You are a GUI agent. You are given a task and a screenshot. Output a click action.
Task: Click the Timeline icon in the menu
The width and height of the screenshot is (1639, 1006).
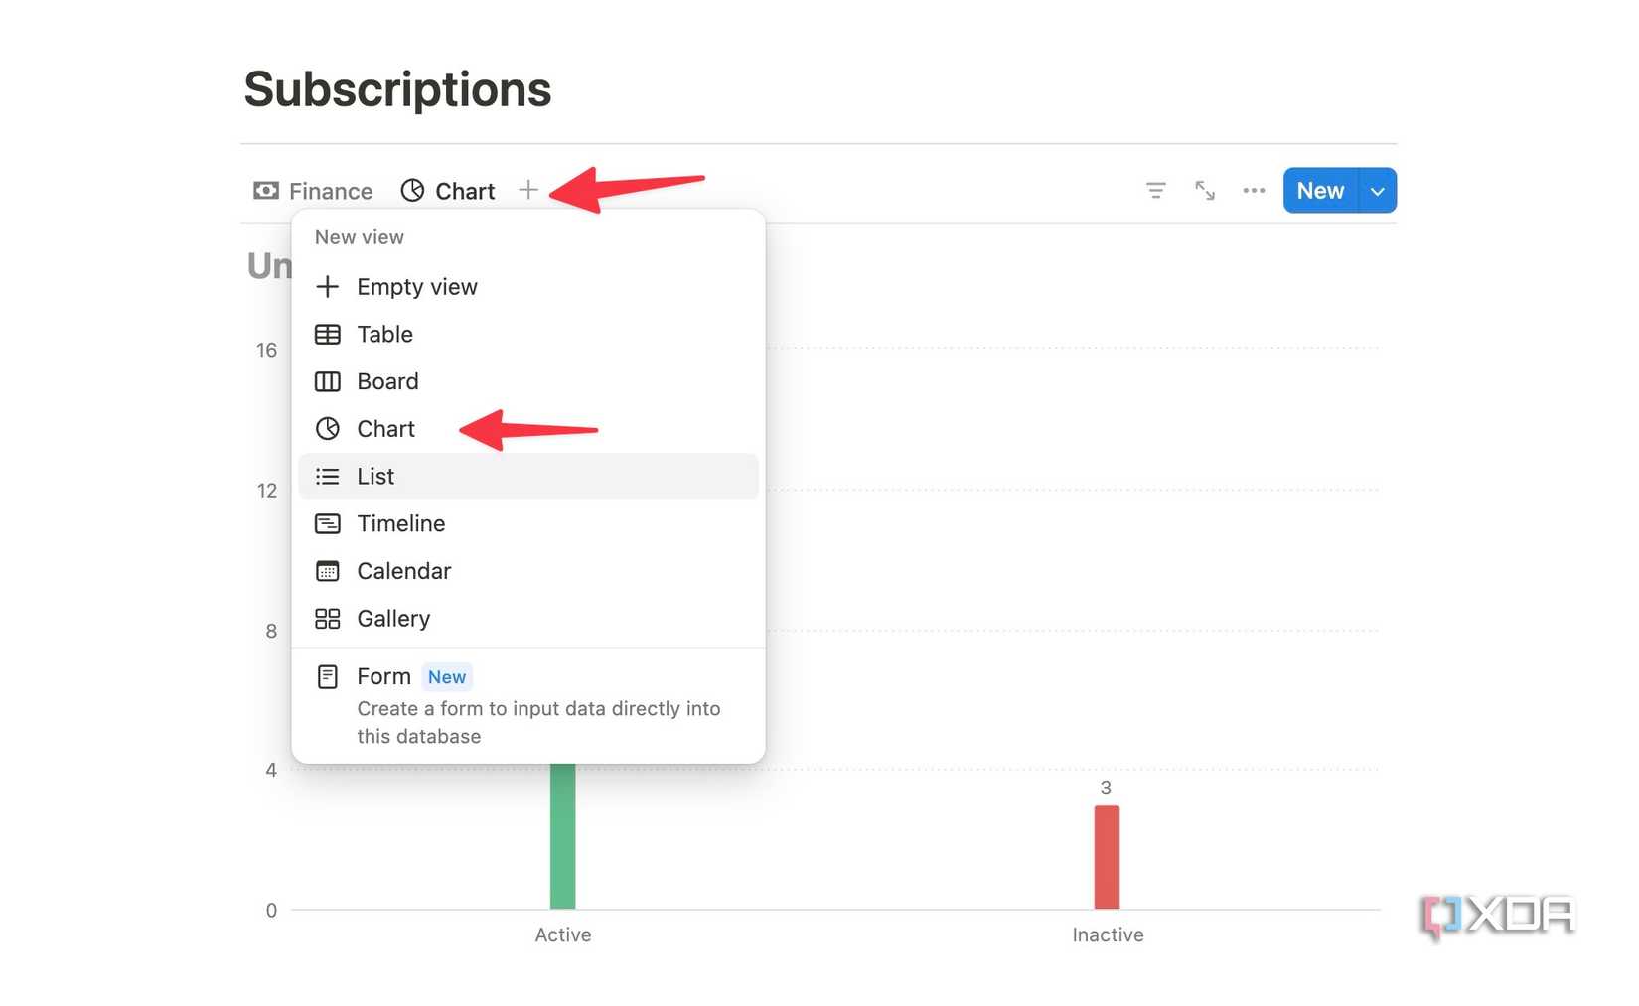[x=328, y=523]
